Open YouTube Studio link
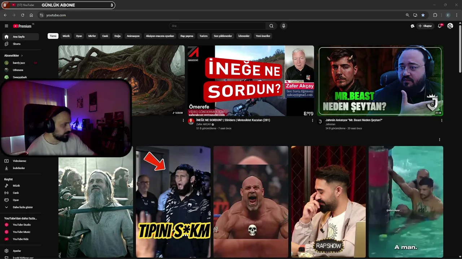The height and width of the screenshot is (259, 462). 20,225
